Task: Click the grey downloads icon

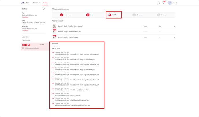Action: [x=134, y=15]
